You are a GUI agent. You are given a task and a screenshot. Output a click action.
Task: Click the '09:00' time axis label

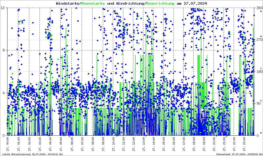[103, 141]
